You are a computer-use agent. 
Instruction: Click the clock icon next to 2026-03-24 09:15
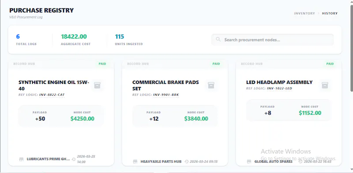pos(186,162)
